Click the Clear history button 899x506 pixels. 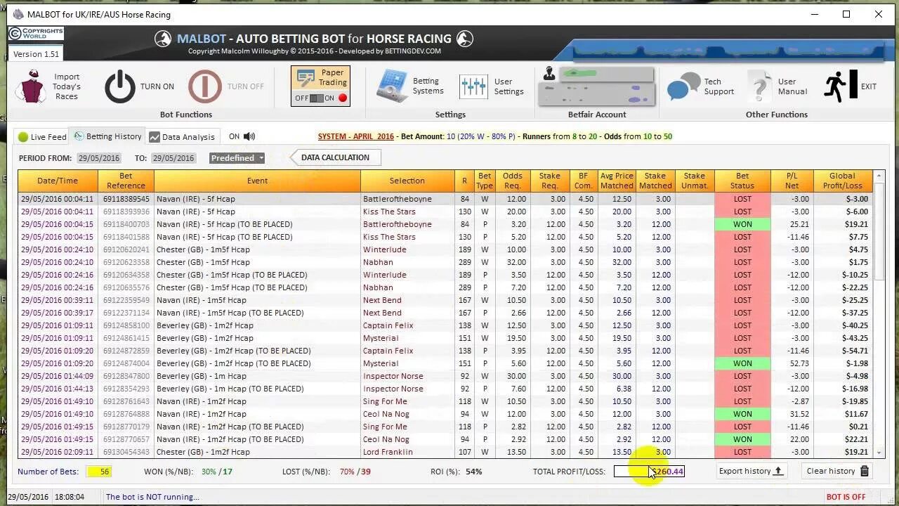tap(837, 471)
